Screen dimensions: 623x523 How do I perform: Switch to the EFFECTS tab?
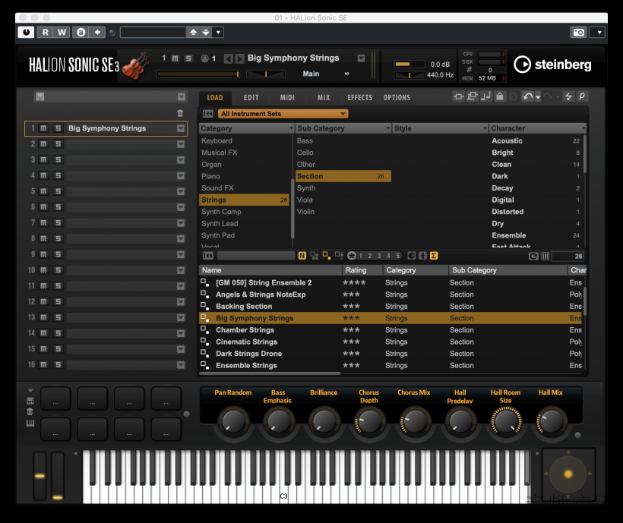point(360,98)
